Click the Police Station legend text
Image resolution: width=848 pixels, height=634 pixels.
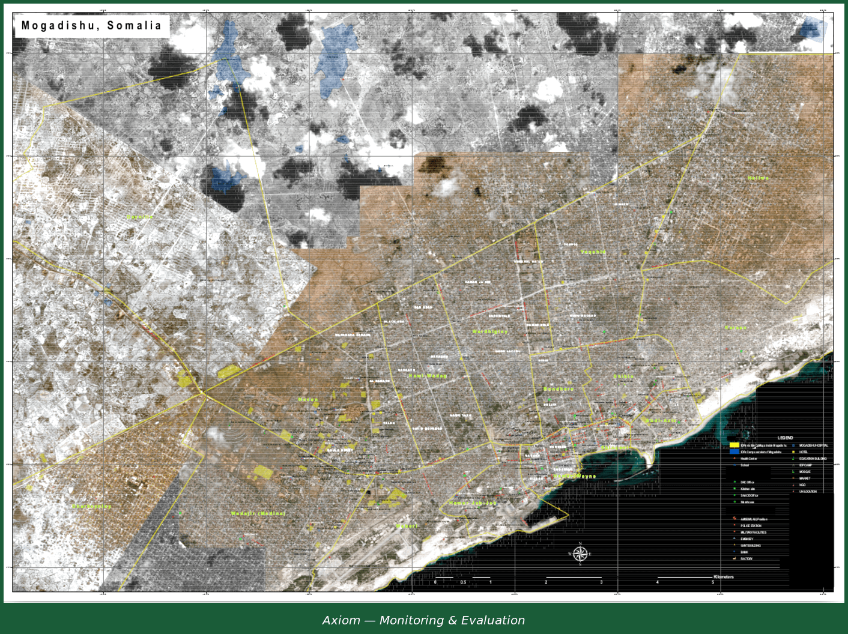pyautogui.click(x=751, y=525)
